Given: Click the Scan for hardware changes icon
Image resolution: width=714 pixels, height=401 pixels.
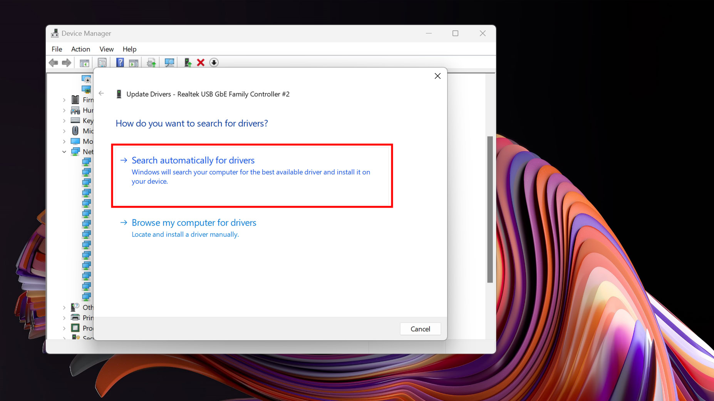Looking at the screenshot, I should [x=169, y=63].
